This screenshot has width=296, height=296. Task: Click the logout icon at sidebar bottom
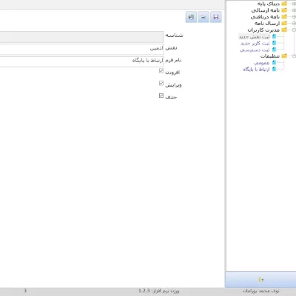261,280
